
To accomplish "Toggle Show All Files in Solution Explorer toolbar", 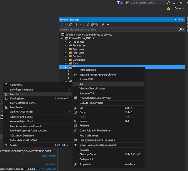I will [96, 25].
